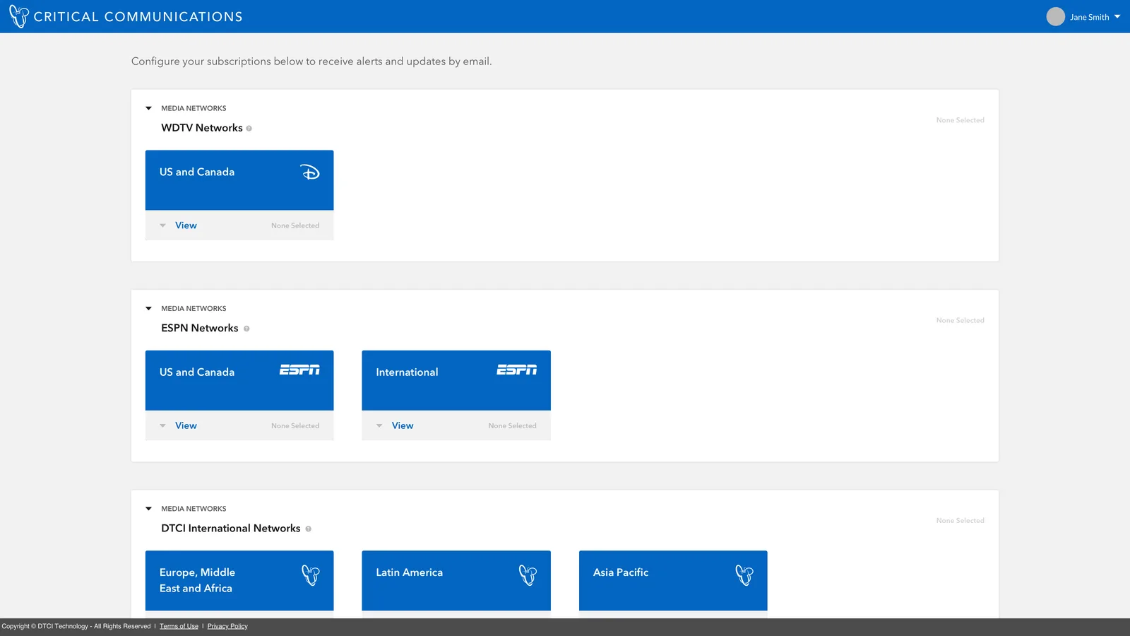1130x636 pixels.
Task: Click the logo on Europe, Middle East and Africa card
Action: click(x=311, y=575)
